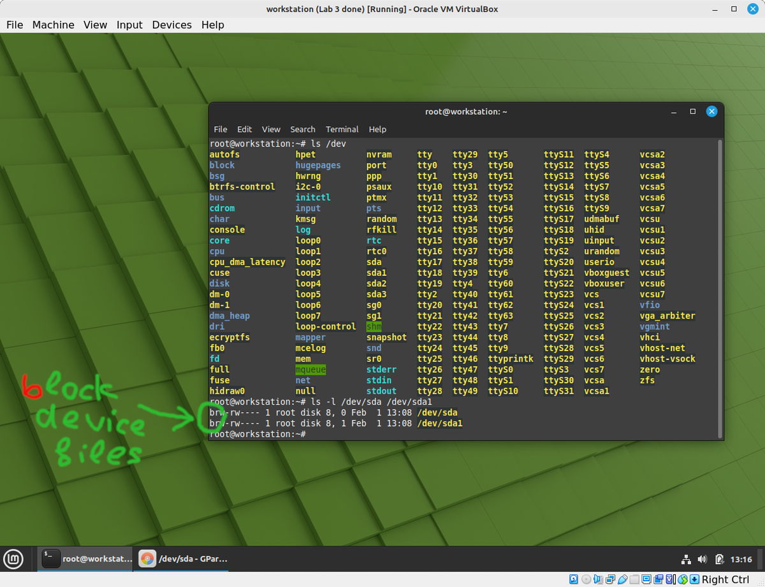The height and width of the screenshot is (587, 765).
Task: Click the volume speaker tray icon
Action: point(702,560)
